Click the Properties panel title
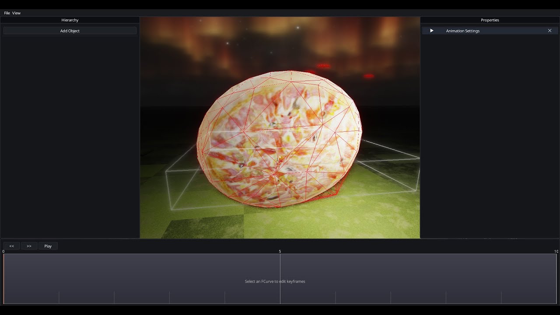 tap(490, 20)
